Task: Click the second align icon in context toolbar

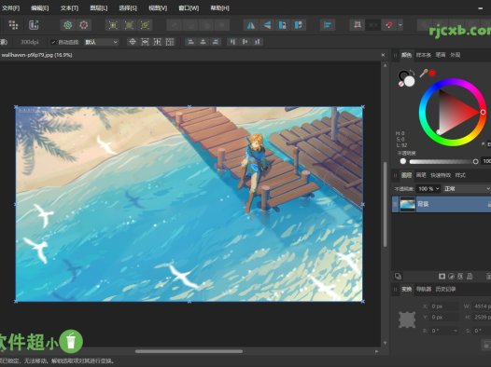Action: point(203,42)
